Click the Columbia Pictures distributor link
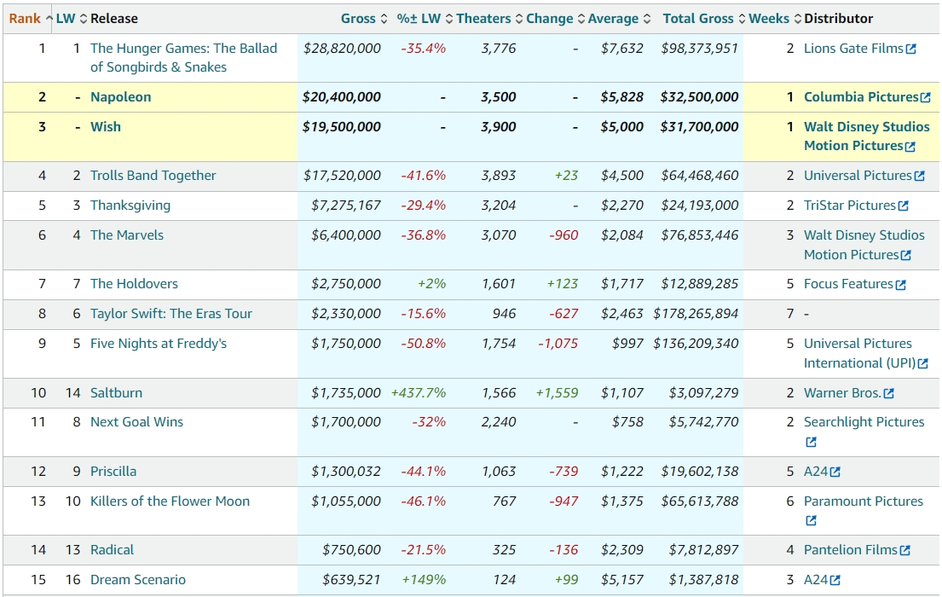Viewport: 942px width, 597px height. pos(862,97)
